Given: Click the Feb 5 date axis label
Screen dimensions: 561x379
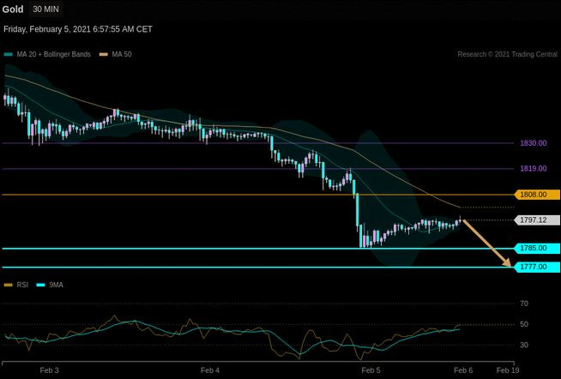Looking at the screenshot, I should coord(371,370).
